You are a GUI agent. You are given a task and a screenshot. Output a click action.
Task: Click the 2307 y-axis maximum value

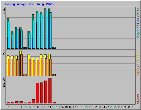pyautogui.click(x=4, y=11)
